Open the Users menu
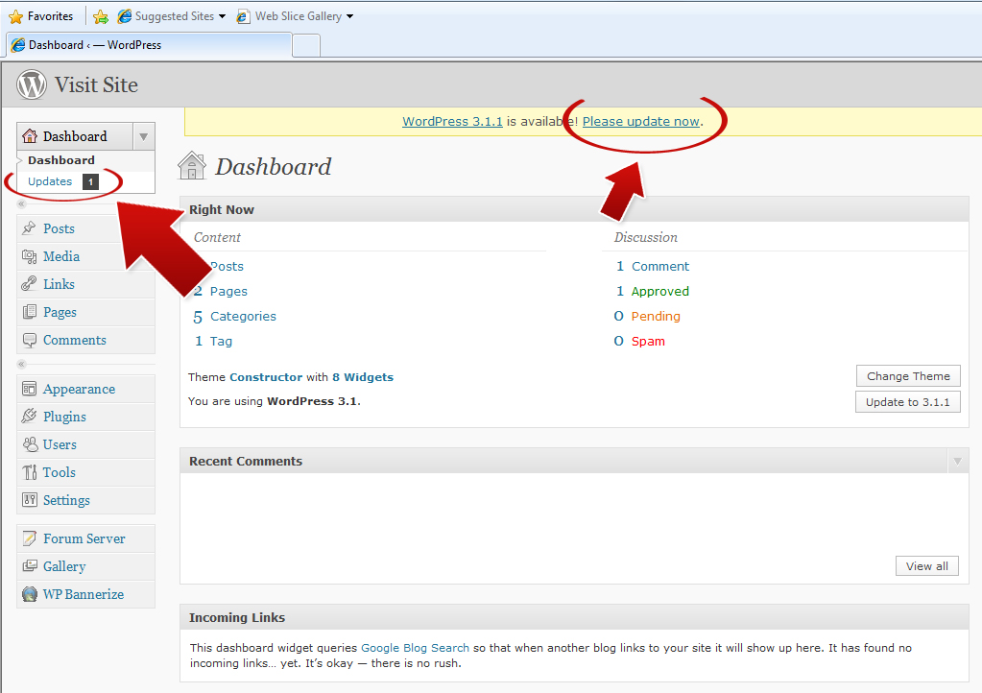This screenshot has height=693, width=982. click(60, 444)
